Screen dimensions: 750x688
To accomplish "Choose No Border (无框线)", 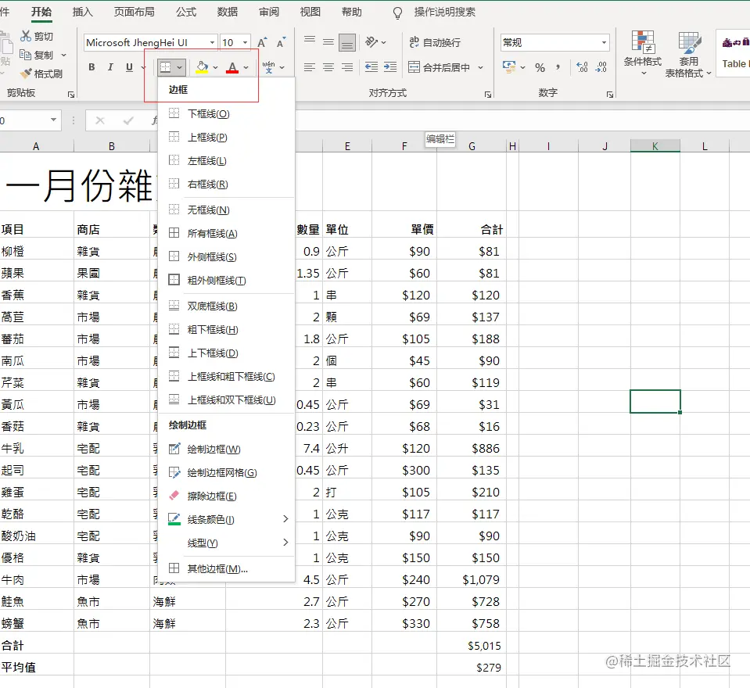I will tap(226, 210).
